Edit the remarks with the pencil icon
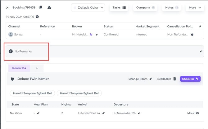Viewport: 208px width, 129px height. coord(201,52)
